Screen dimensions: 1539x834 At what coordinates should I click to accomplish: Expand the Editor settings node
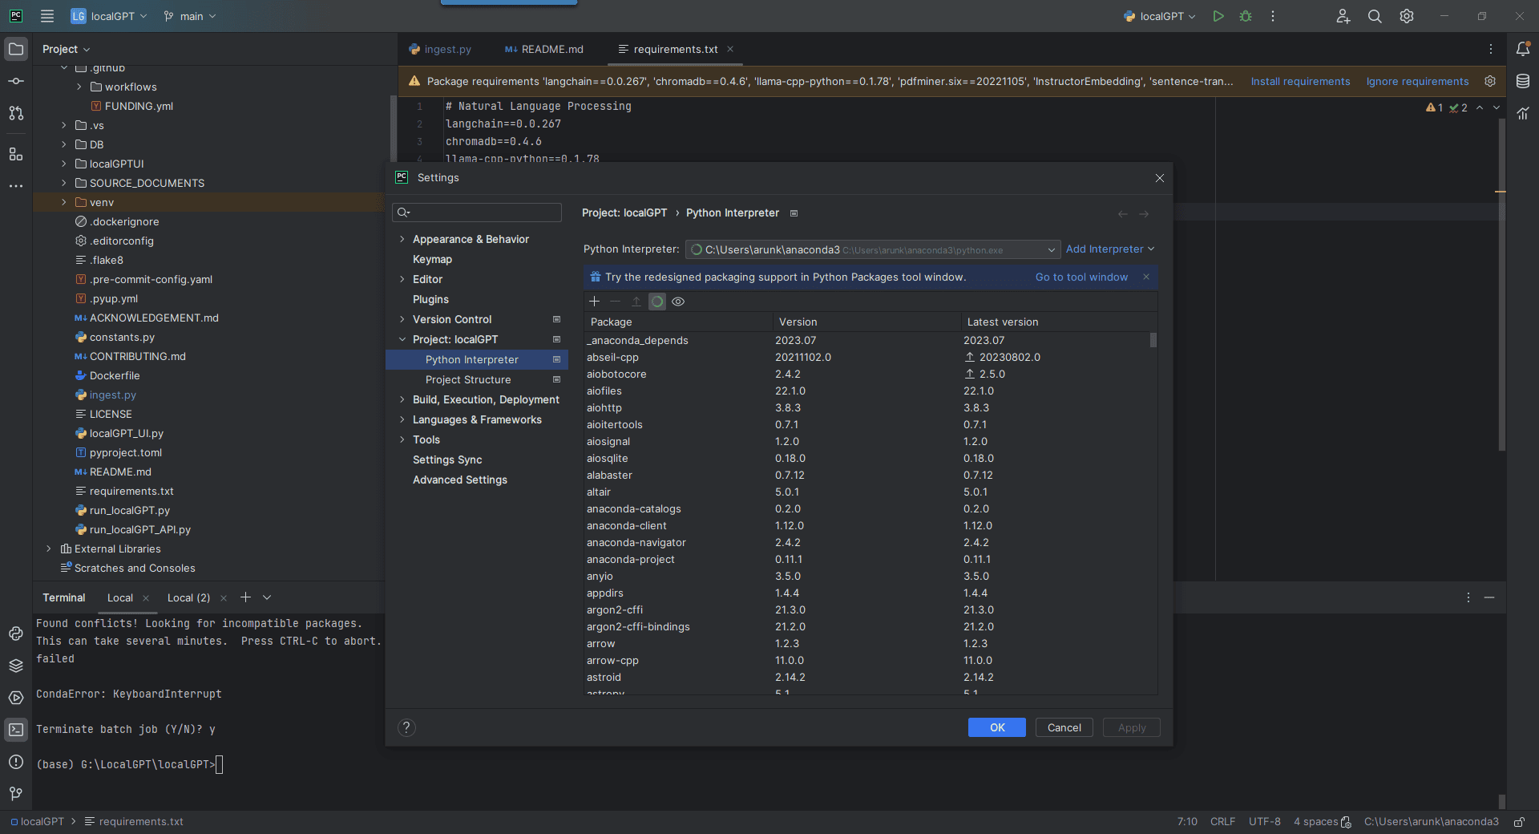coord(402,279)
